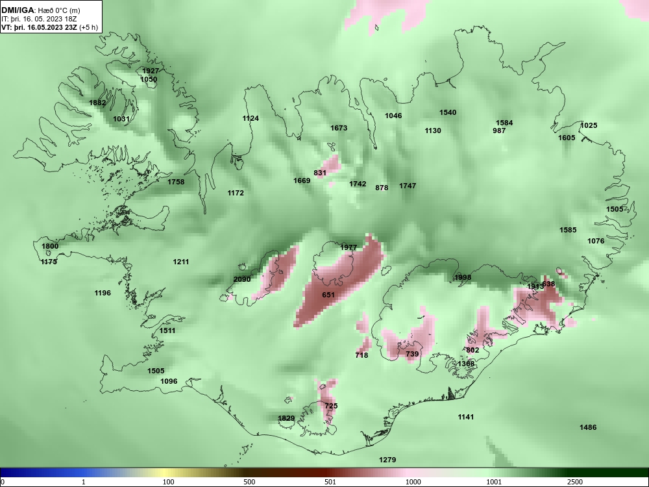Select the 1279 value south of Iceland
The width and height of the screenshot is (649, 487).
[x=387, y=460]
